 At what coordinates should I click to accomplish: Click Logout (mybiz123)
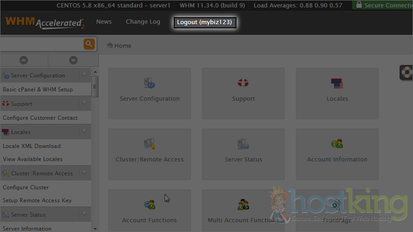point(204,22)
